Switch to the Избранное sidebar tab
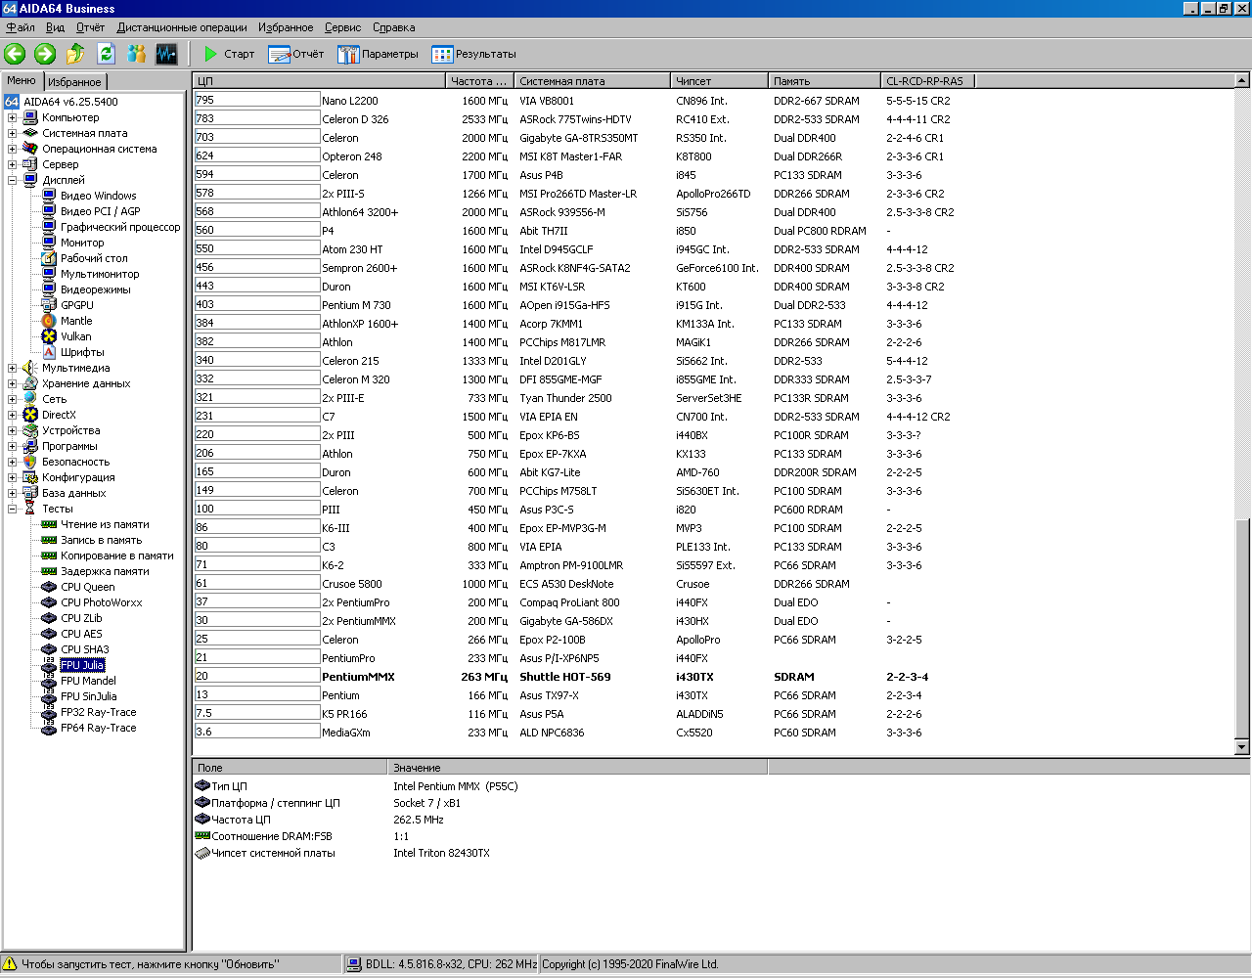 tap(74, 82)
